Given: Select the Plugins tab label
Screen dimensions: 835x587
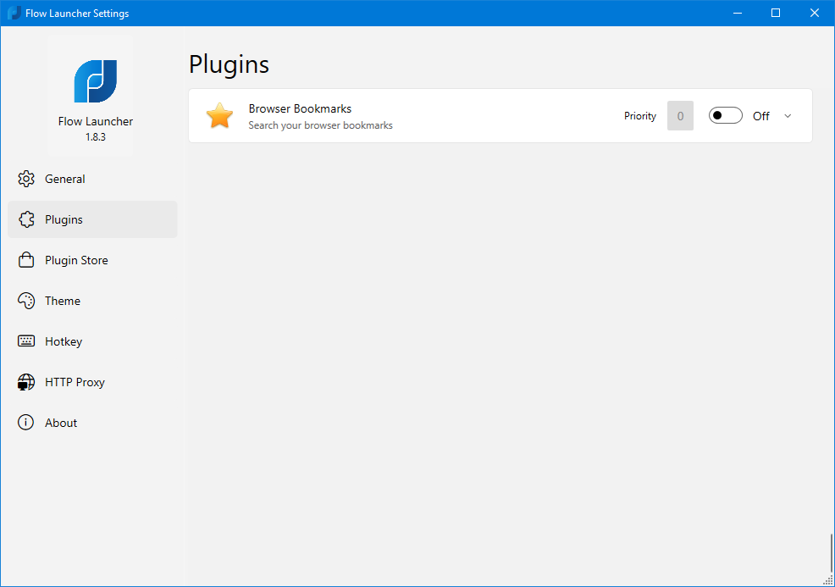Looking at the screenshot, I should pyautogui.click(x=64, y=219).
